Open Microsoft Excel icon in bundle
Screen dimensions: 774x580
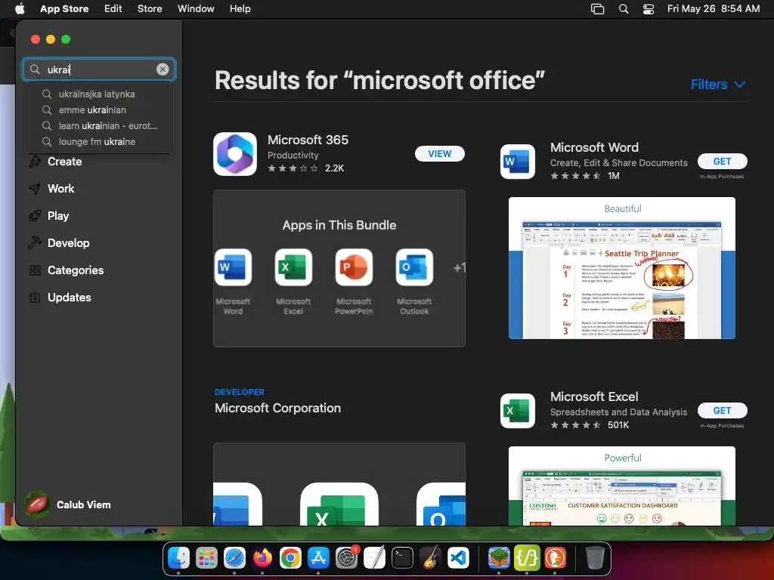click(293, 267)
